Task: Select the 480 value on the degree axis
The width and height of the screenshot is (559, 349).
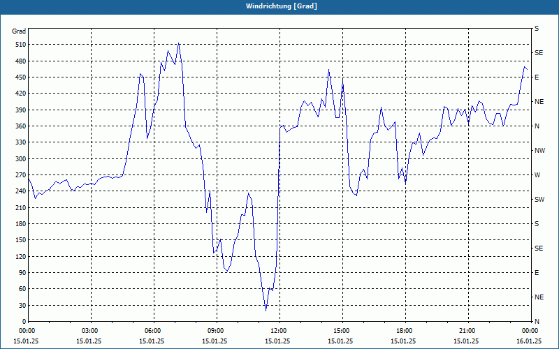Action: pyautogui.click(x=21, y=61)
